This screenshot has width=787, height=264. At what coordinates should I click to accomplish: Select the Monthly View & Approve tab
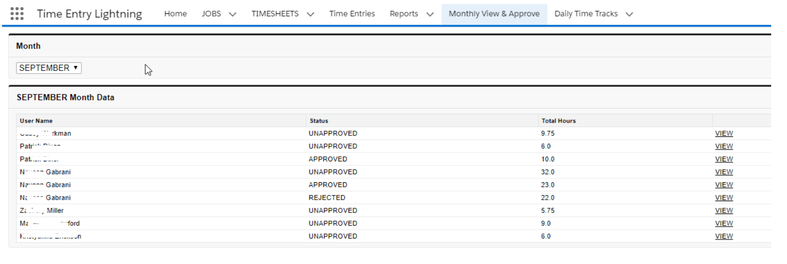point(494,14)
